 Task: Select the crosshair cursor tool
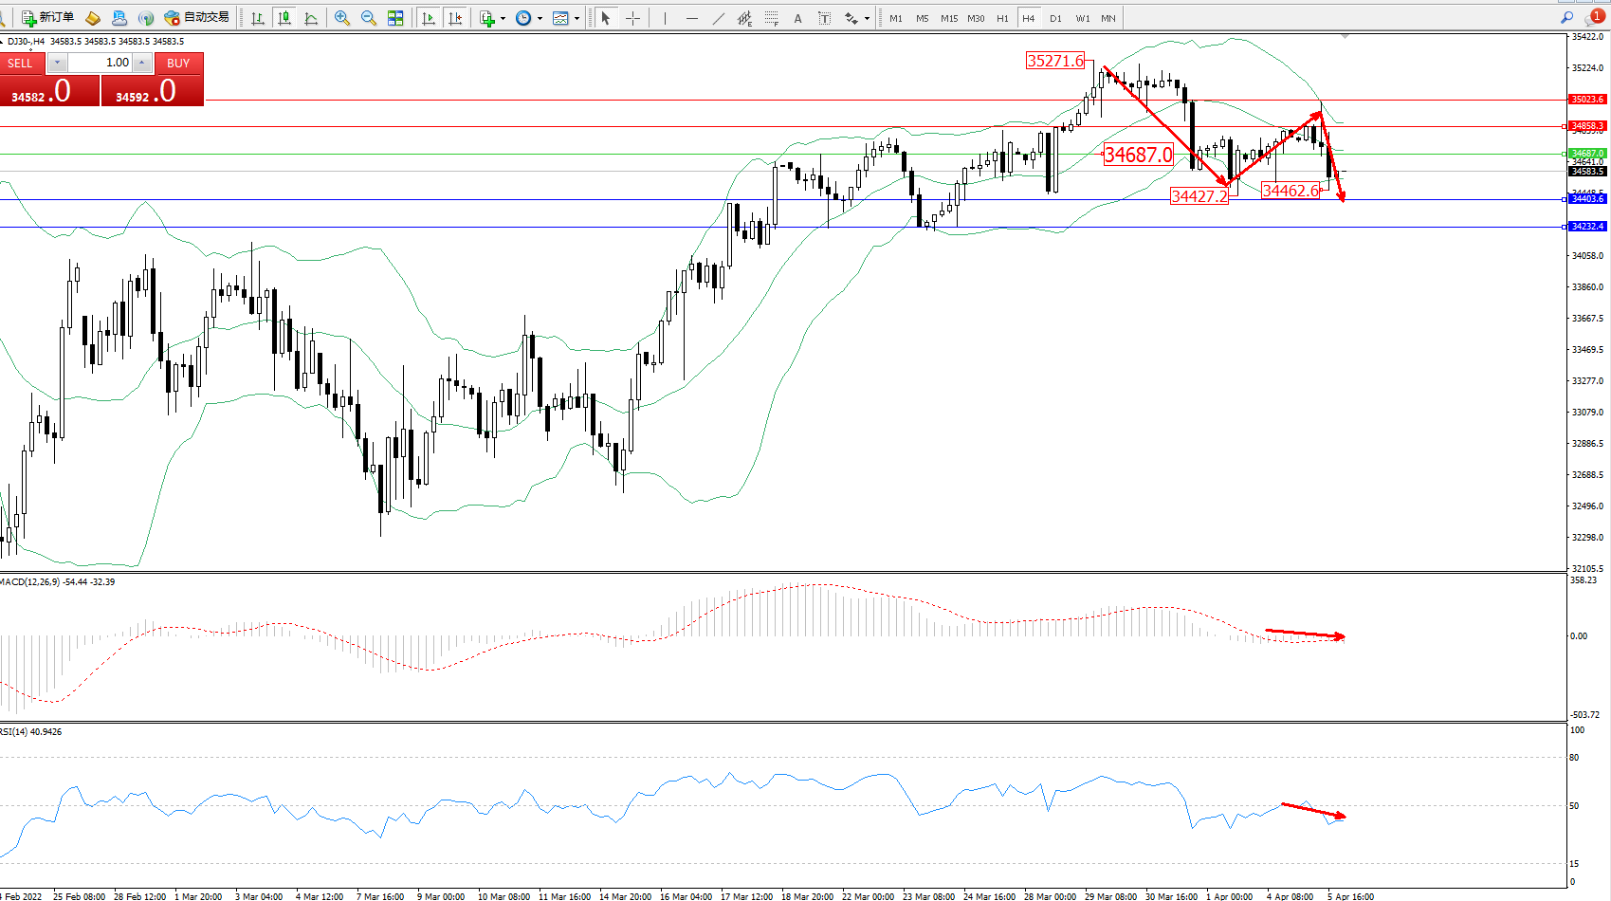pyautogui.click(x=632, y=18)
